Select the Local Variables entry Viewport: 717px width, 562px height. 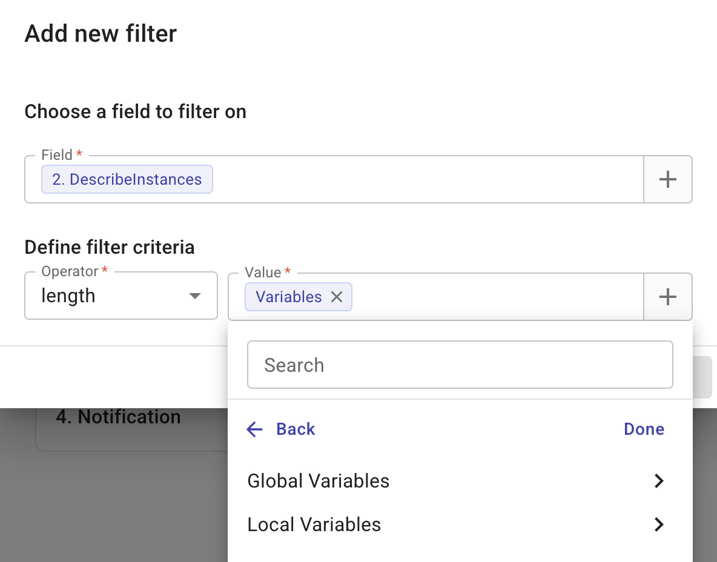point(314,524)
